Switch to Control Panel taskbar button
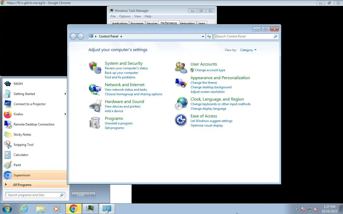This screenshot has width=343, height=214. tap(107, 209)
